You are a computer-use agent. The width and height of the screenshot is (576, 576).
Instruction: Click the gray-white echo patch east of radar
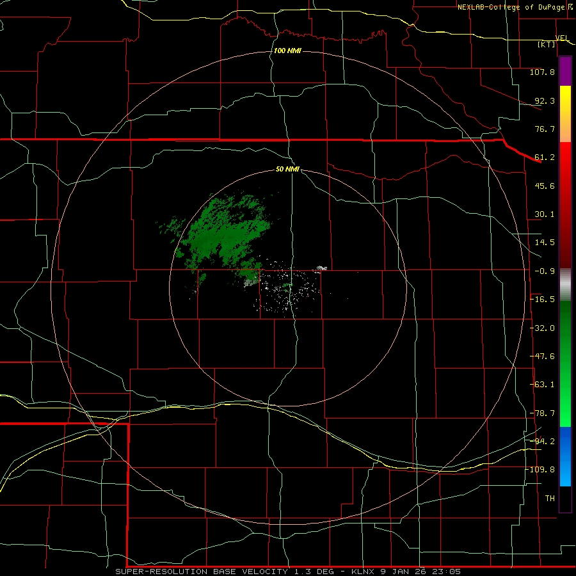point(321,269)
